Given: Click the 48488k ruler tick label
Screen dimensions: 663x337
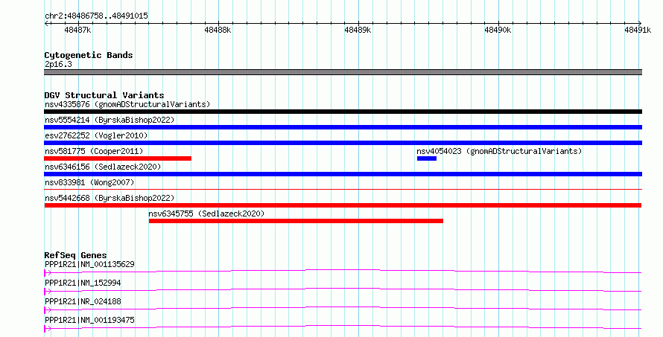Looking at the screenshot, I should (x=218, y=30).
